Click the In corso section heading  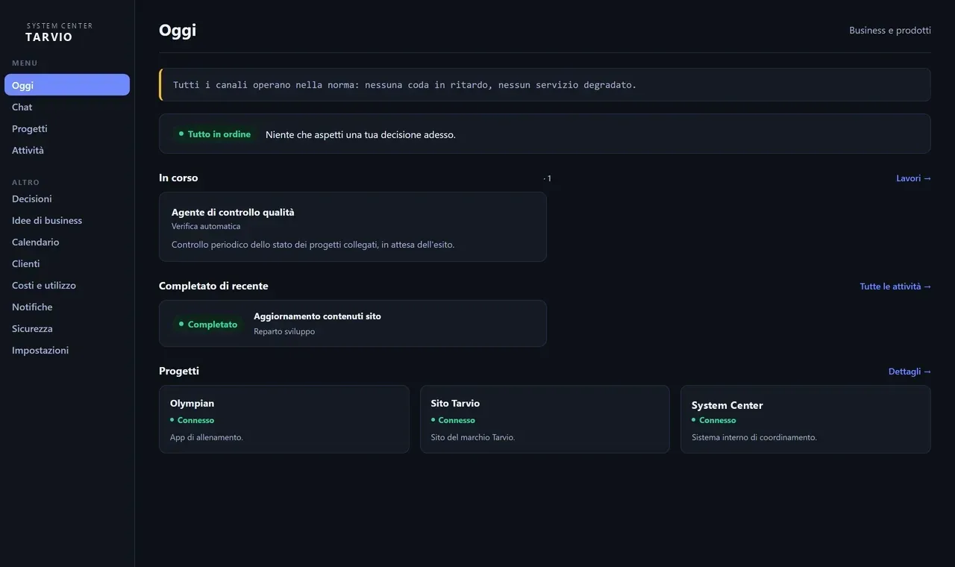[x=178, y=178]
